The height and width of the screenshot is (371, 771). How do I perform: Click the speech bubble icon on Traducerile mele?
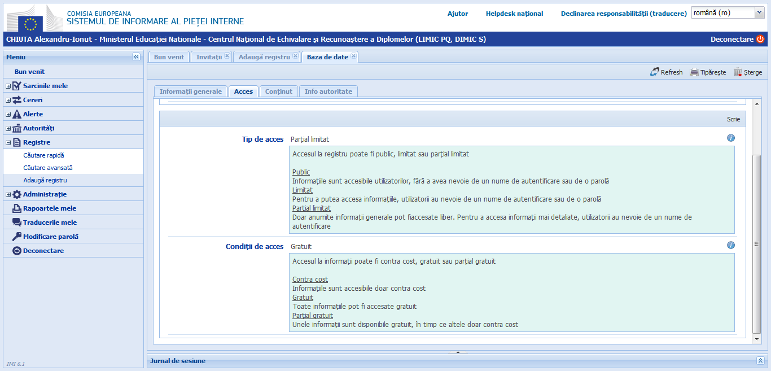coord(17,222)
